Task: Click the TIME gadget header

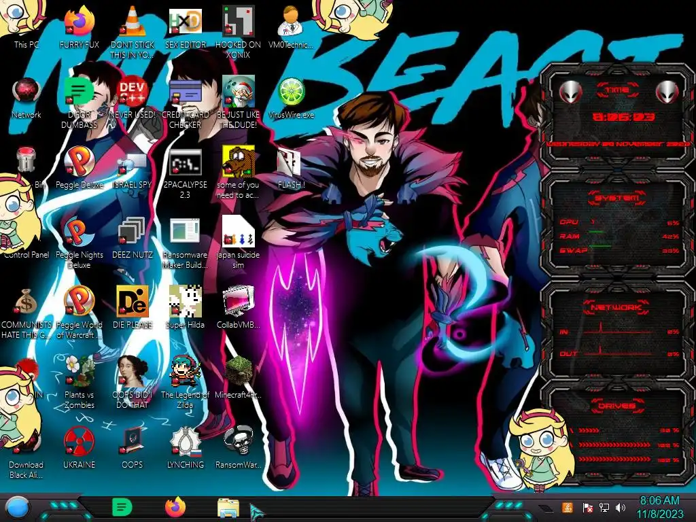Action: (617, 90)
